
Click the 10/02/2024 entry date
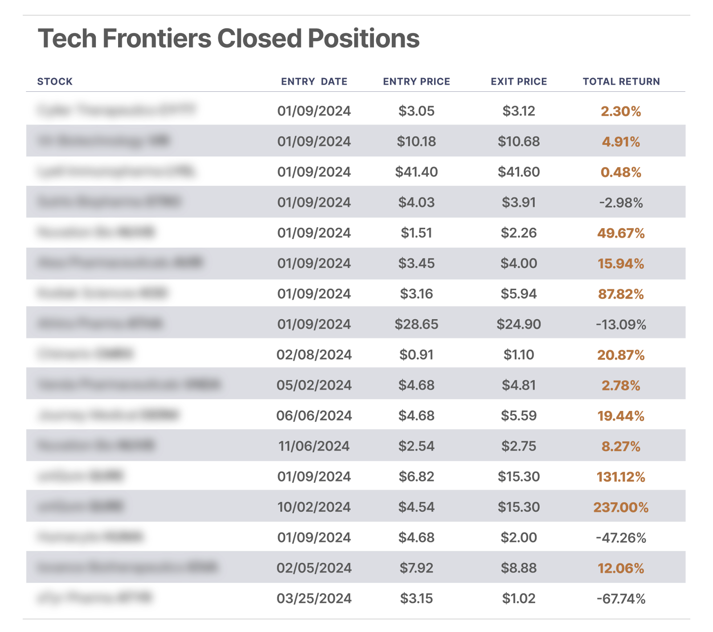[x=314, y=507]
